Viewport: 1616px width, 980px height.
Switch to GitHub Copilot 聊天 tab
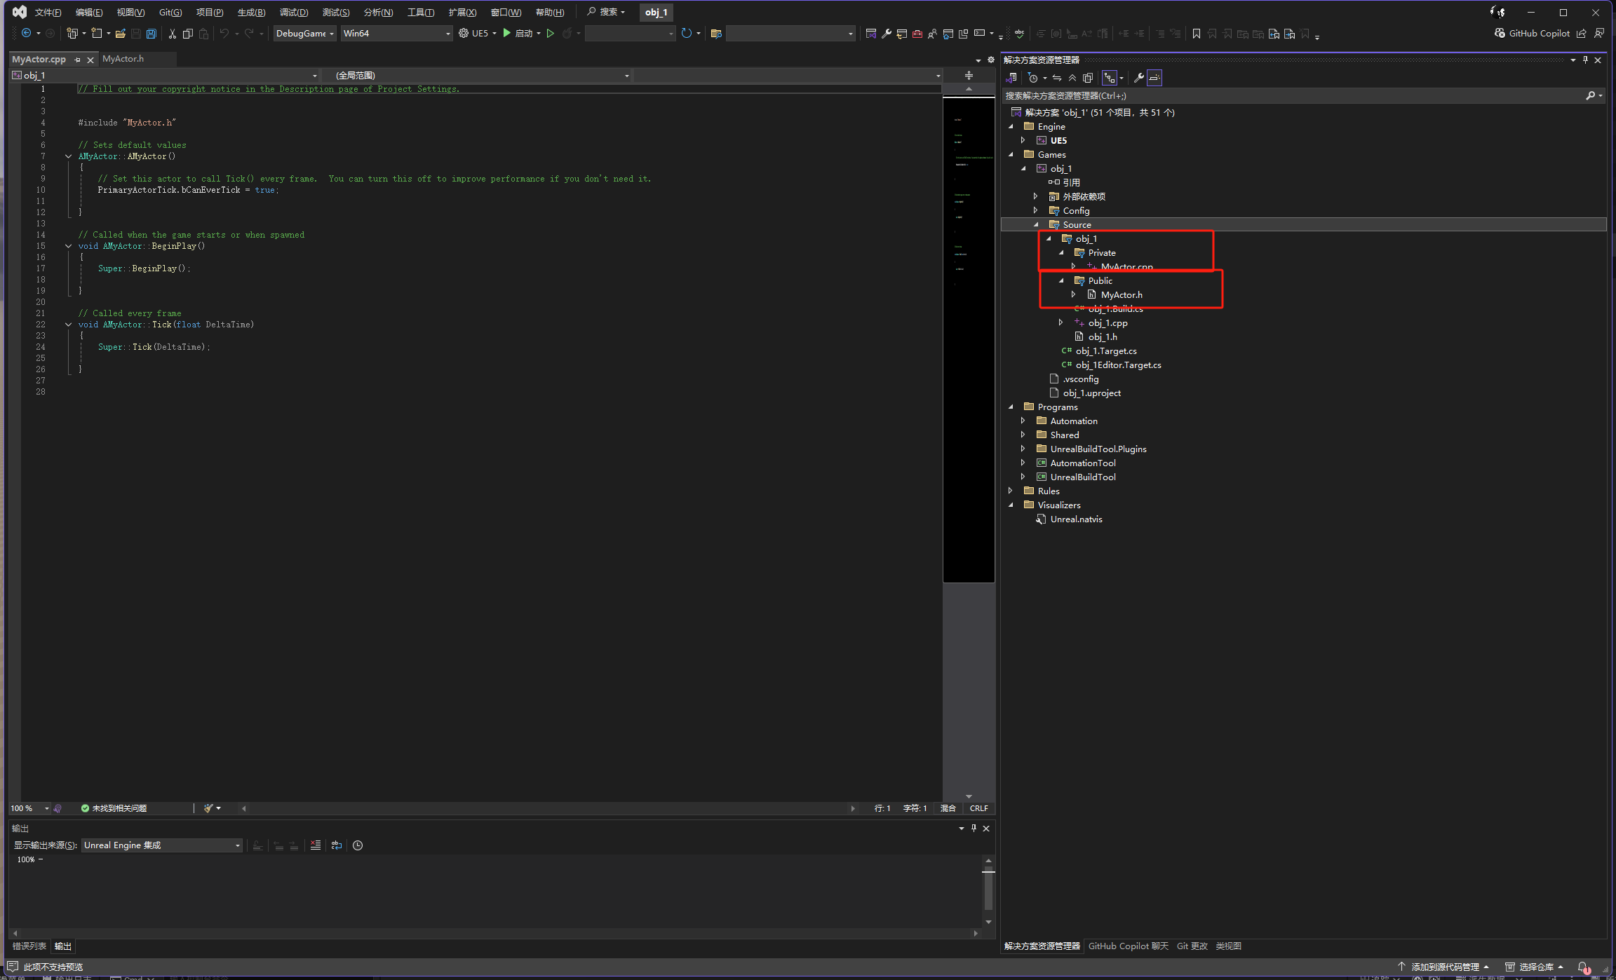point(1129,946)
